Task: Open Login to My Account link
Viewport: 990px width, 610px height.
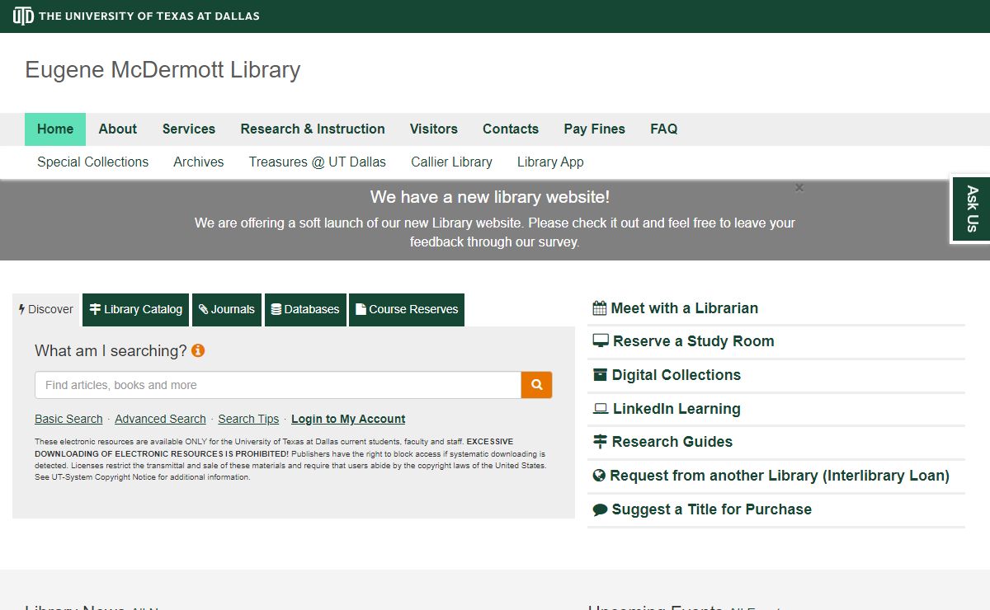Action: coord(348,419)
